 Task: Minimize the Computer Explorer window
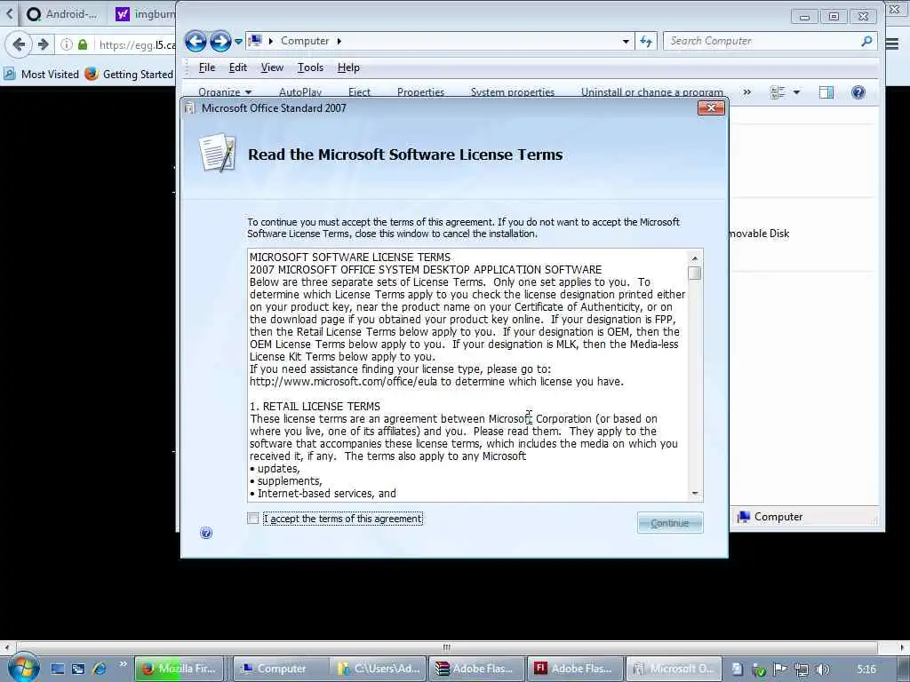pyautogui.click(x=804, y=17)
